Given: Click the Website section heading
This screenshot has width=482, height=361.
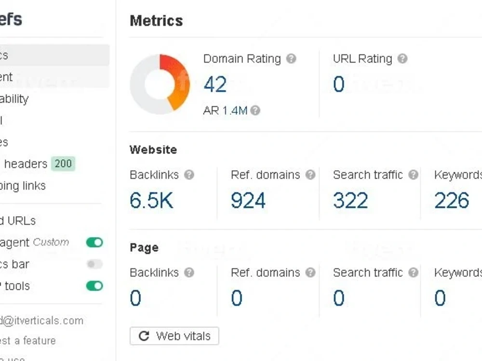Looking at the screenshot, I should [x=153, y=150].
